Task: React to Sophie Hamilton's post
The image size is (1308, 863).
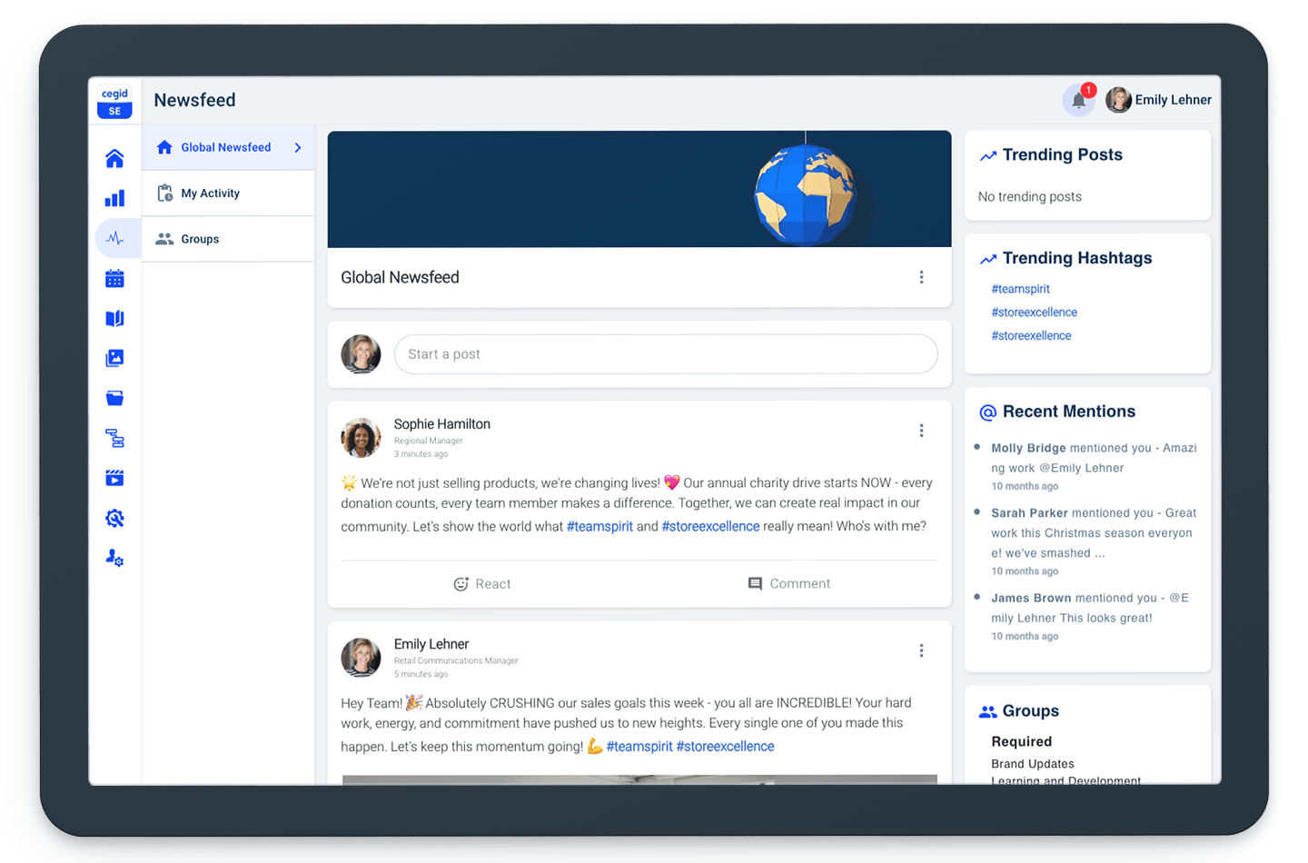Action: [482, 584]
